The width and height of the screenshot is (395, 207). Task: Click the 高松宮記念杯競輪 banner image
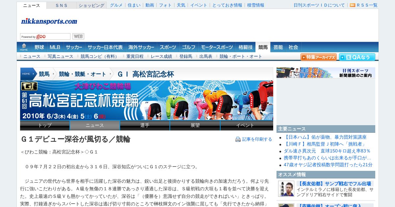point(146,100)
